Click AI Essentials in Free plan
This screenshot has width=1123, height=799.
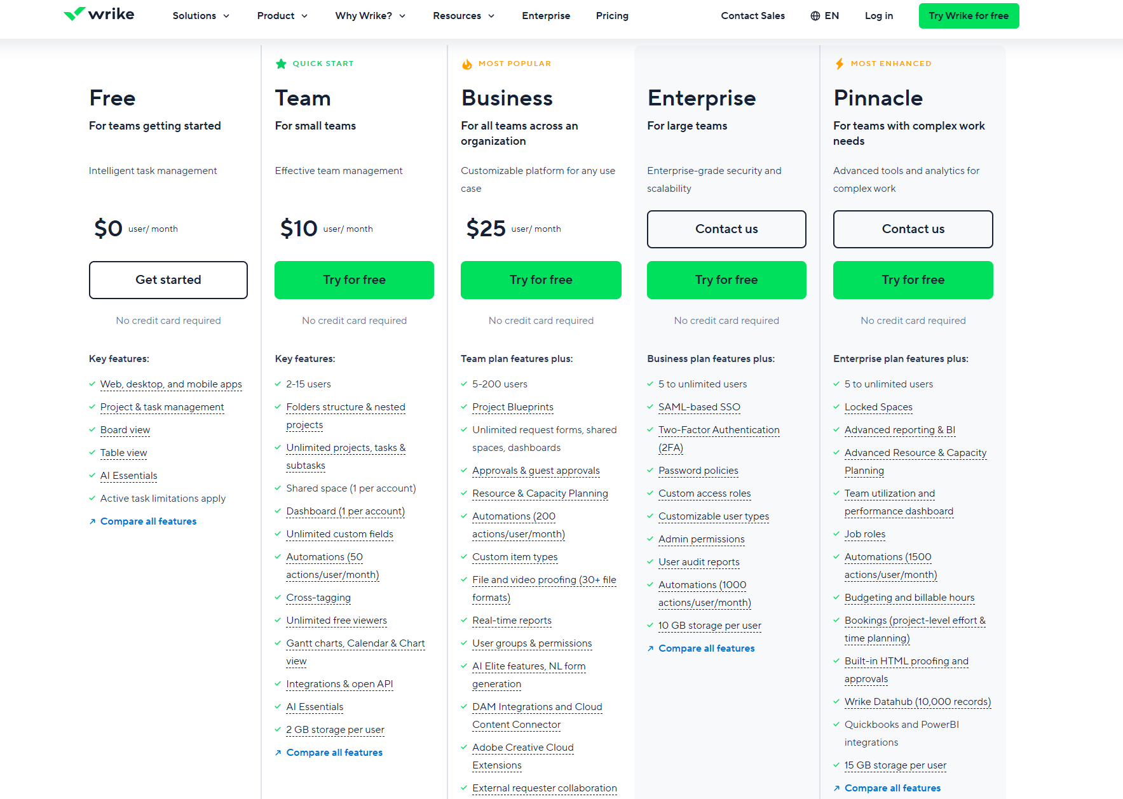tap(128, 476)
